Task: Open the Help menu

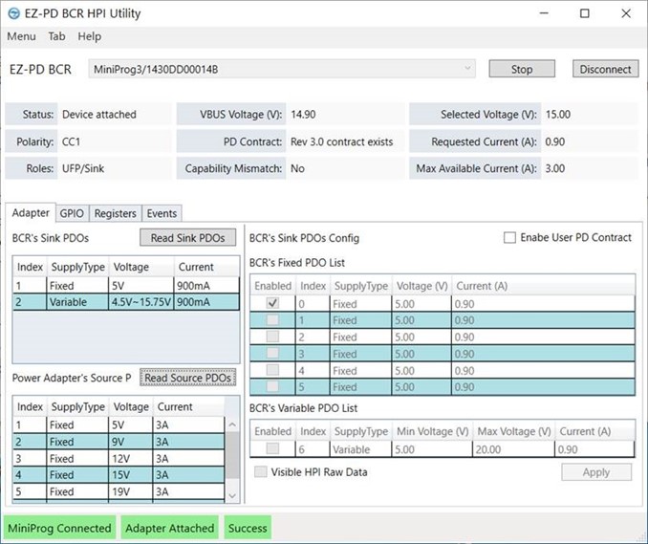Action: click(x=89, y=36)
